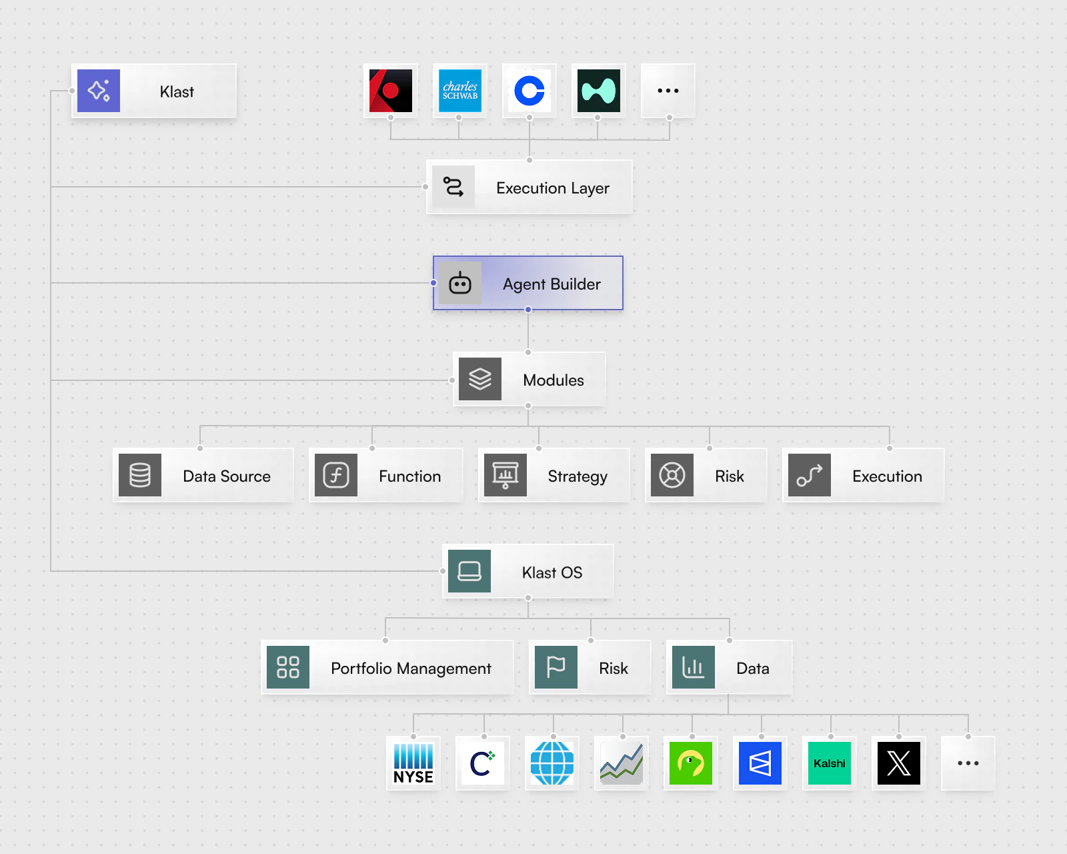Click the Klast OS laptop icon
Image resolution: width=1067 pixels, height=854 pixels.
tap(469, 571)
